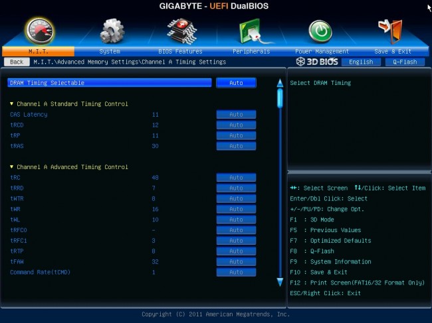This screenshot has height=323, width=432.
Task: Select the tRAS label
Action: pos(17,146)
